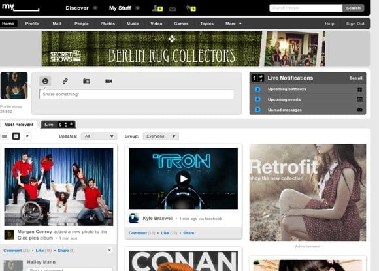Open the Conan post image
The image size is (379, 271).
(x=183, y=261)
